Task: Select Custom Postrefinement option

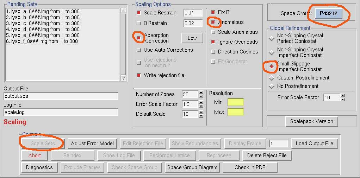Action: pos(272,78)
